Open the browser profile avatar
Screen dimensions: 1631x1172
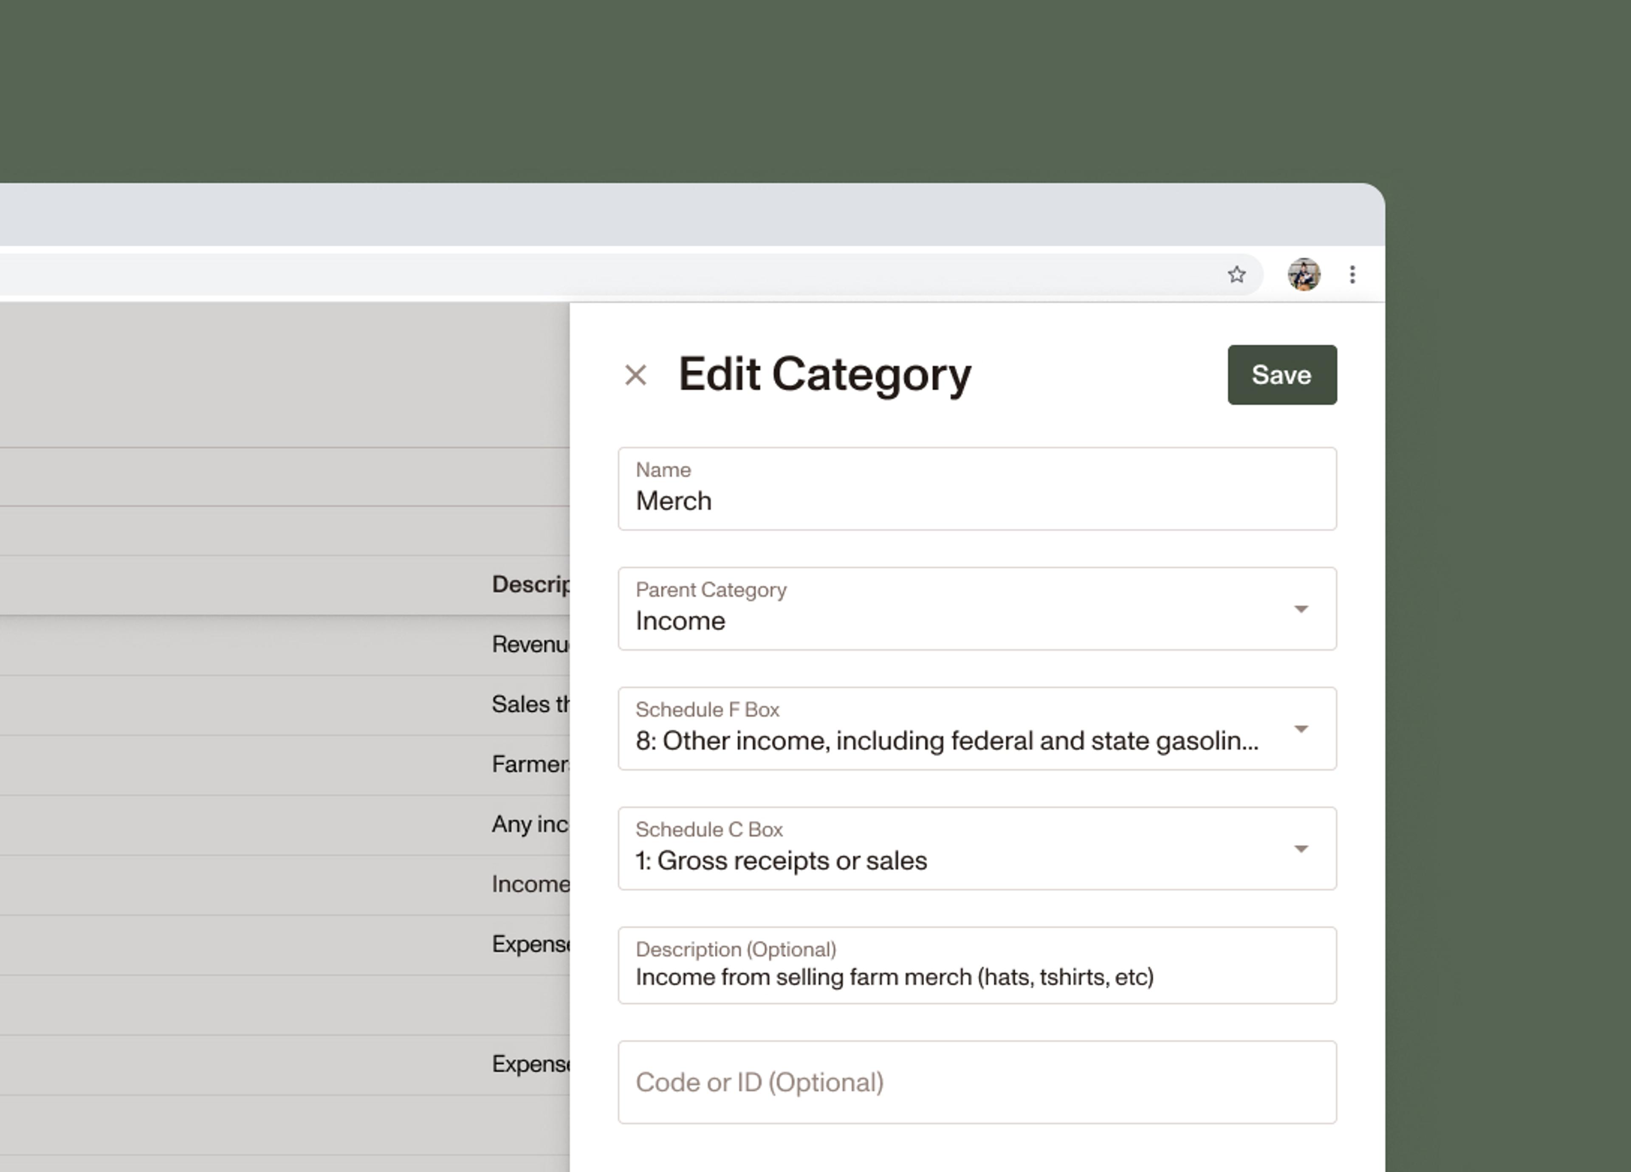pos(1303,275)
